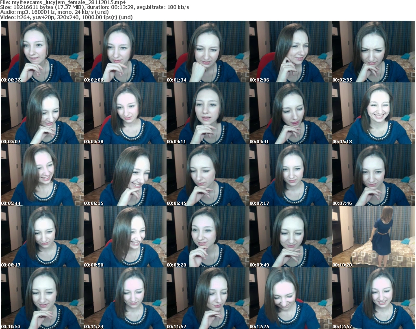Click the header line "Audio: mp3, 16000 Hz"
This screenshot has width=416, height=329.
click(54, 12)
